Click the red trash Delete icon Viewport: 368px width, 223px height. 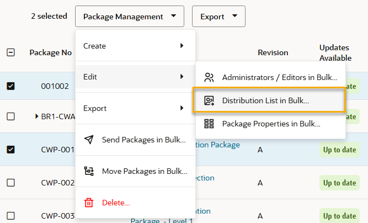[89, 203]
